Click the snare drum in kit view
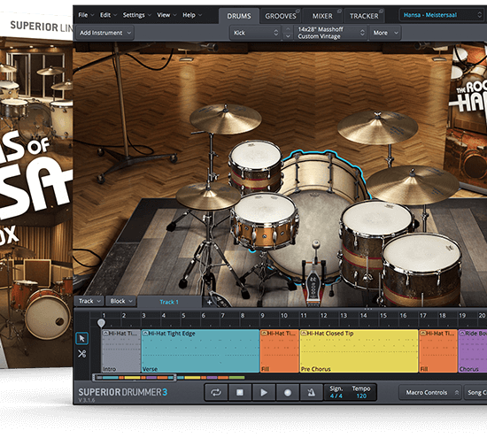 (x=265, y=220)
